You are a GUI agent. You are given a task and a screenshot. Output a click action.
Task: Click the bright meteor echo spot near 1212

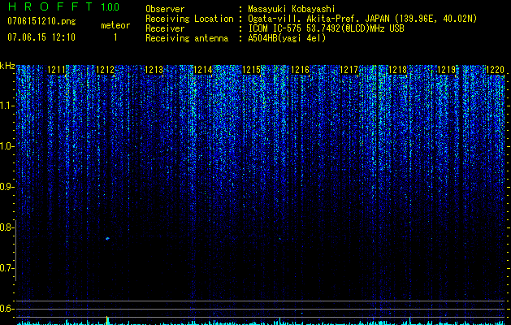click(107, 239)
